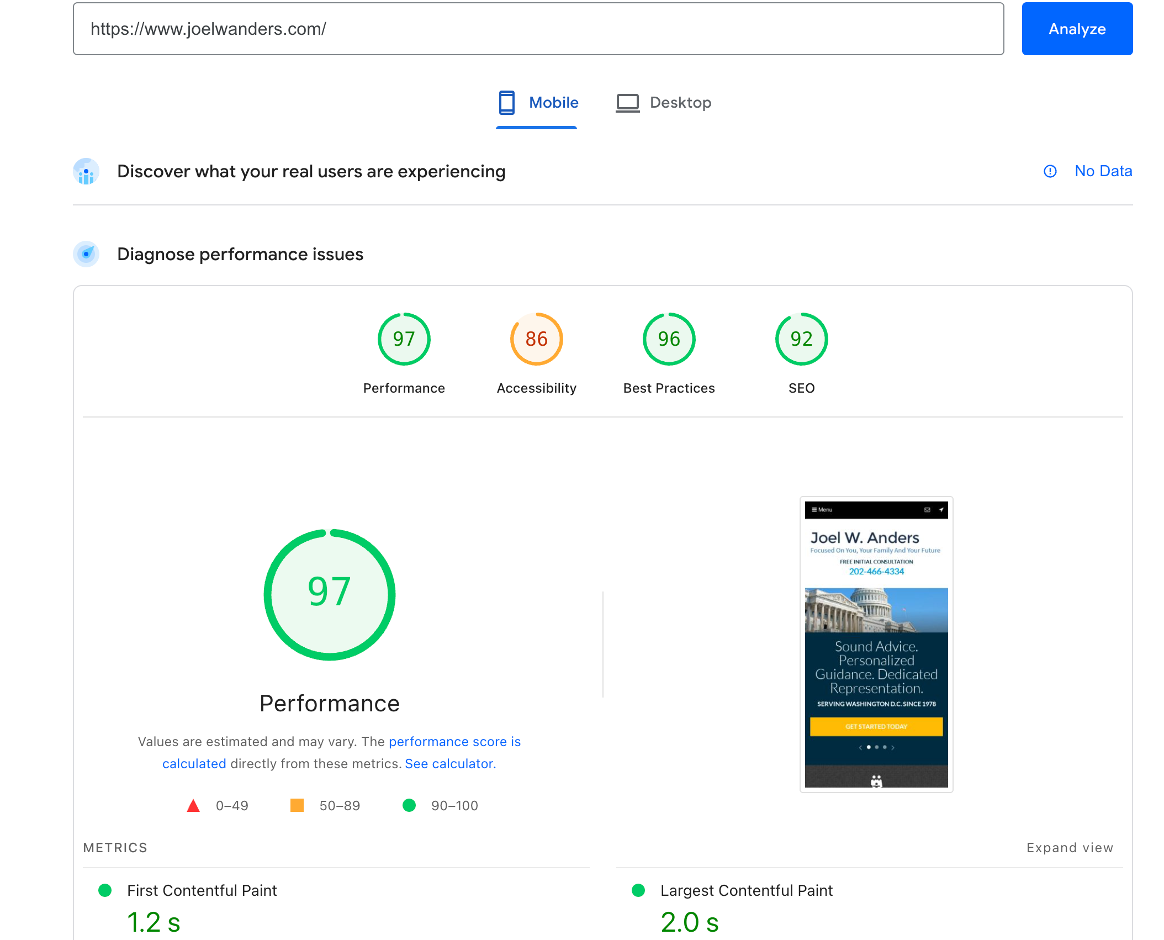The width and height of the screenshot is (1164, 940).
Task: Click the real users experience icon
Action: point(86,172)
